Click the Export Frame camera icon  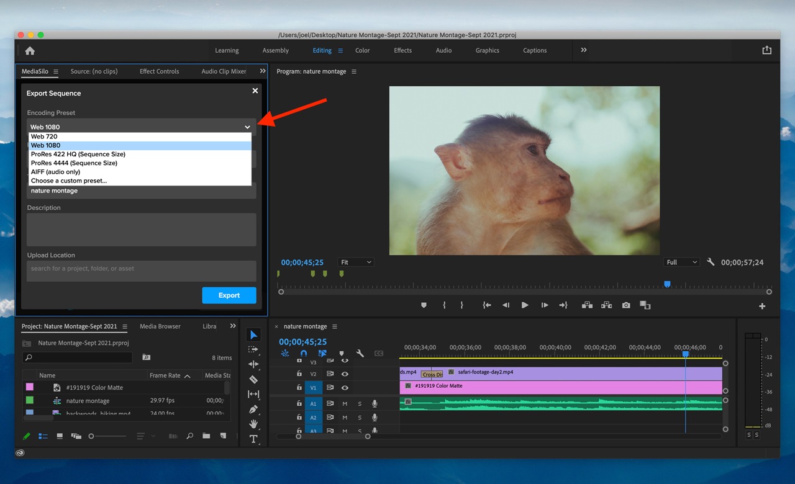[625, 305]
